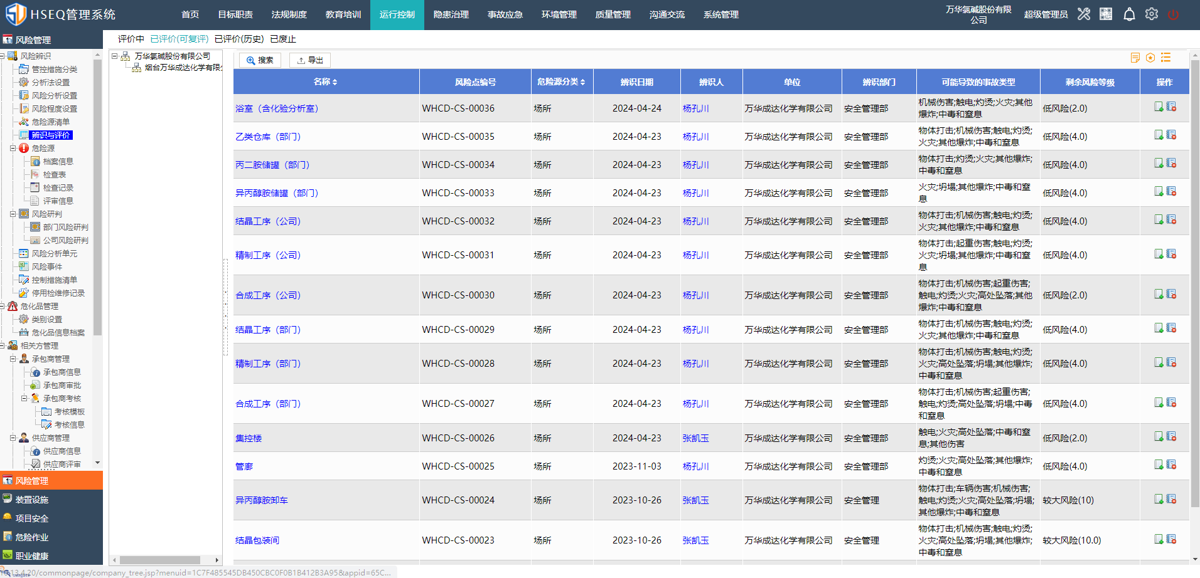Screen dimensions: 1200x578
Task: Open 隐患治理 in top navigation
Action: (x=451, y=14)
